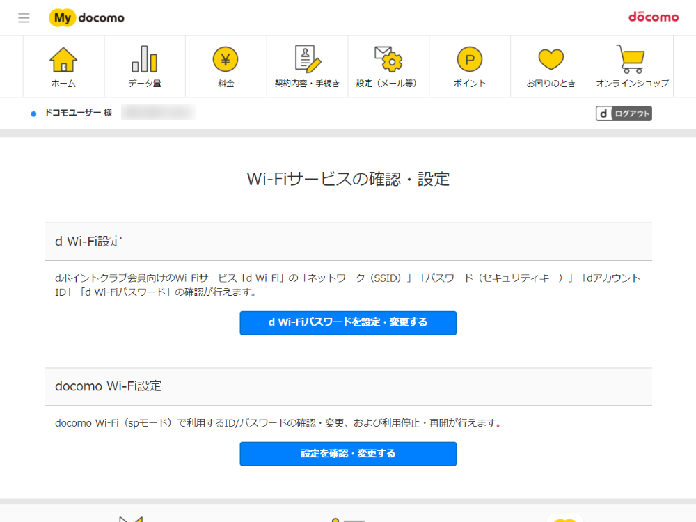
Task: Click the docomo Wi-Fi(spモード) description text
Action: click(x=278, y=423)
